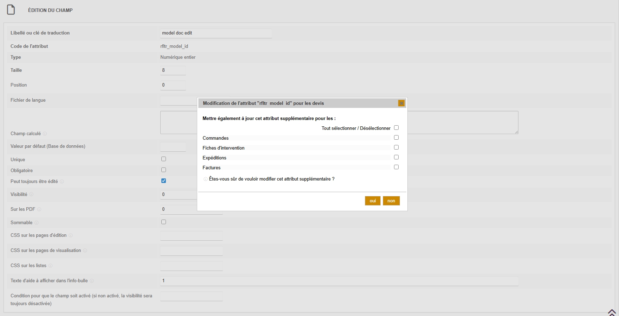This screenshot has width=619, height=316.
Task: Click info icon beside CSS sur les listes
Action: point(50,266)
